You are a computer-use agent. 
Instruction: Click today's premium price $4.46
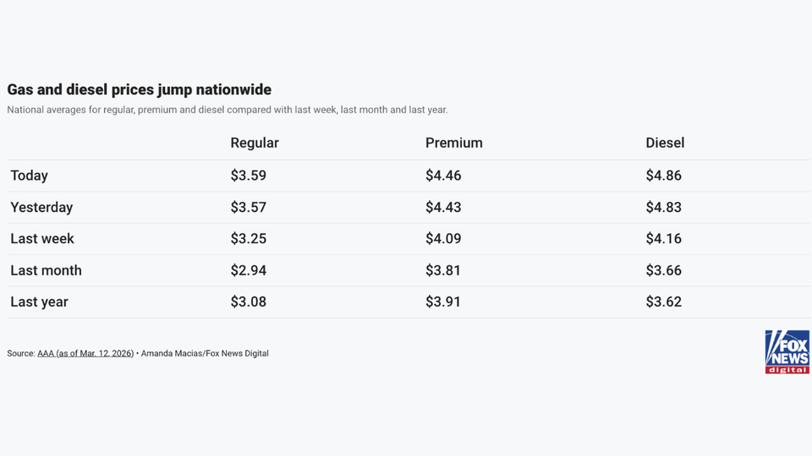point(443,176)
